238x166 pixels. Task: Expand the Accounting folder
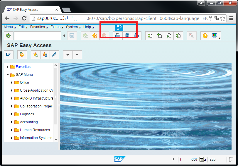coord(12,122)
